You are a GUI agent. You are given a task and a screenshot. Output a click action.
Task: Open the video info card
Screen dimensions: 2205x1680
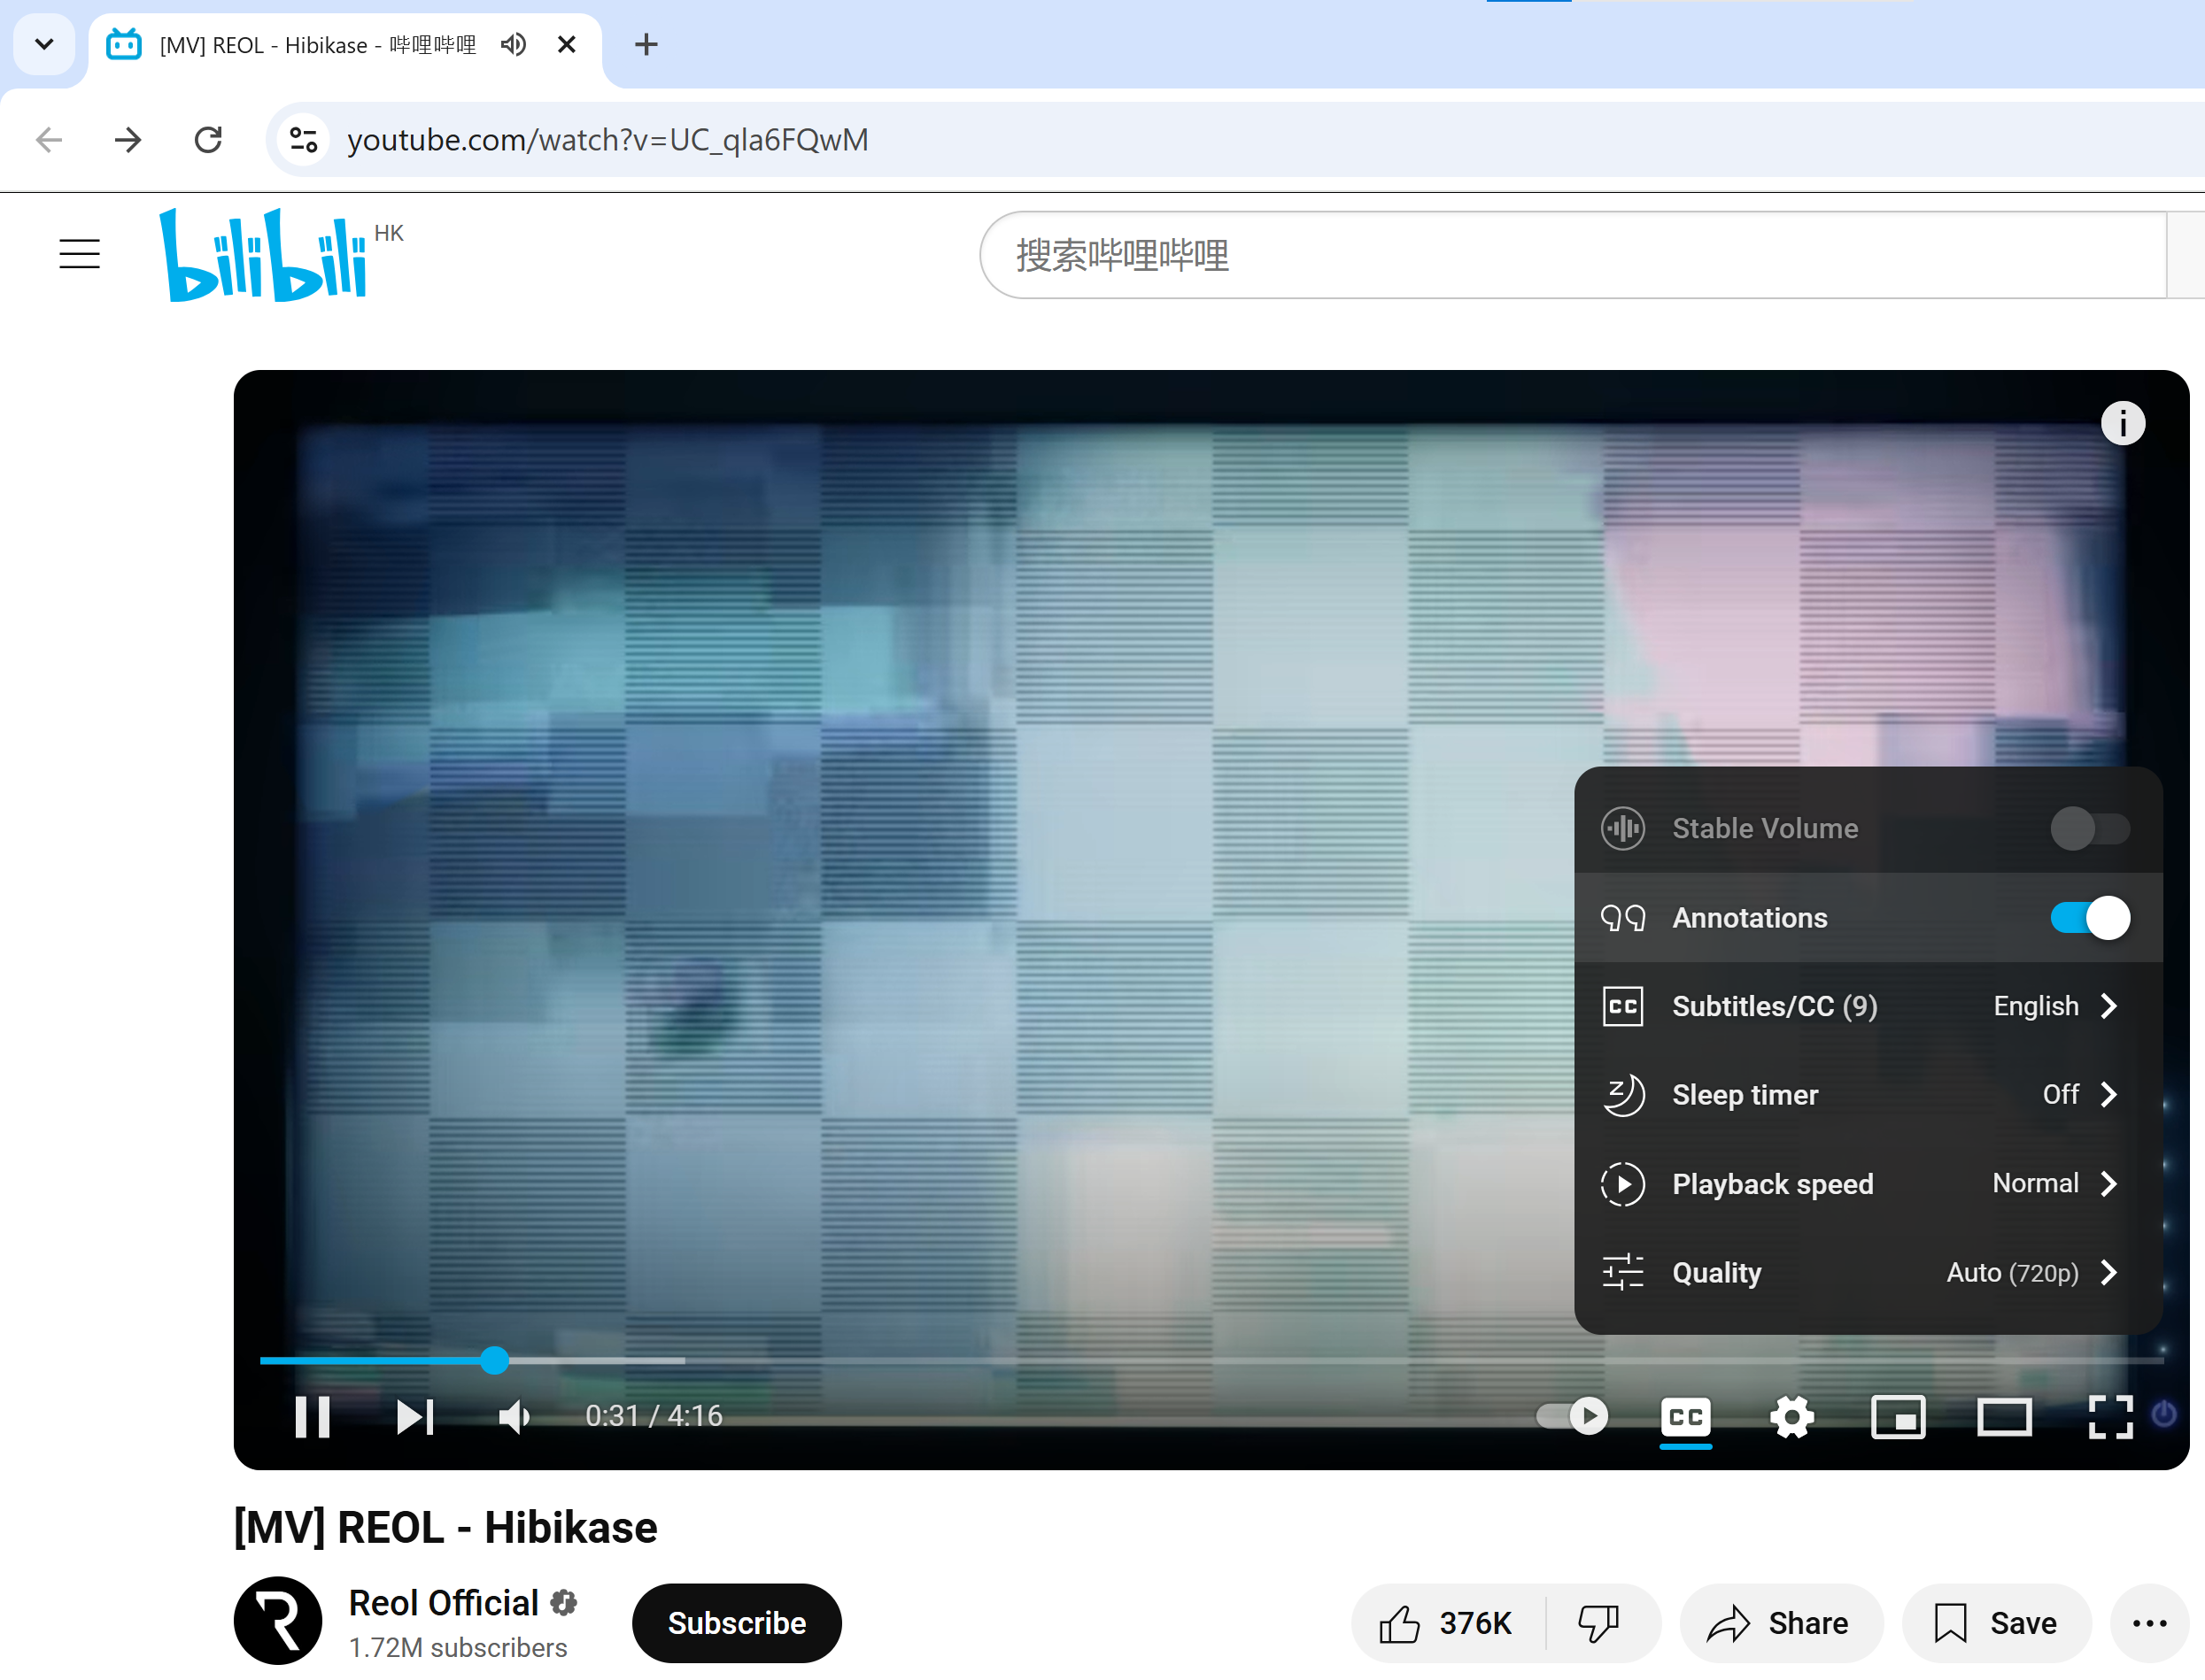coord(2122,423)
